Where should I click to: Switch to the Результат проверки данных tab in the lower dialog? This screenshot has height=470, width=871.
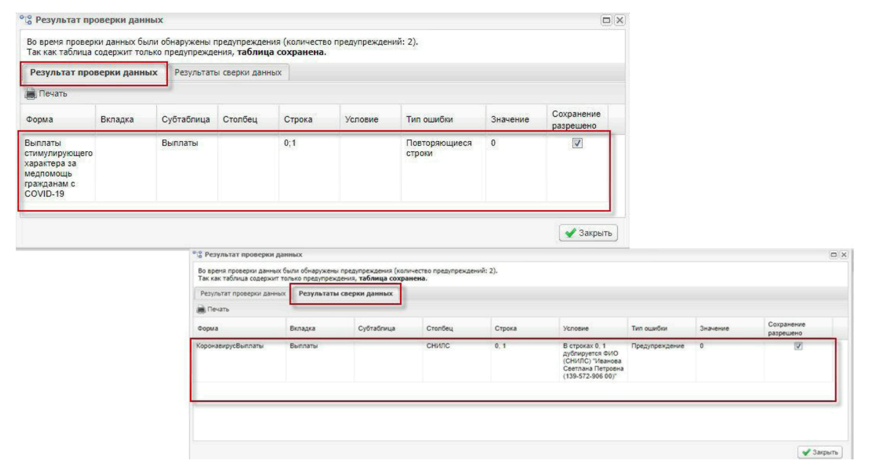click(x=242, y=294)
